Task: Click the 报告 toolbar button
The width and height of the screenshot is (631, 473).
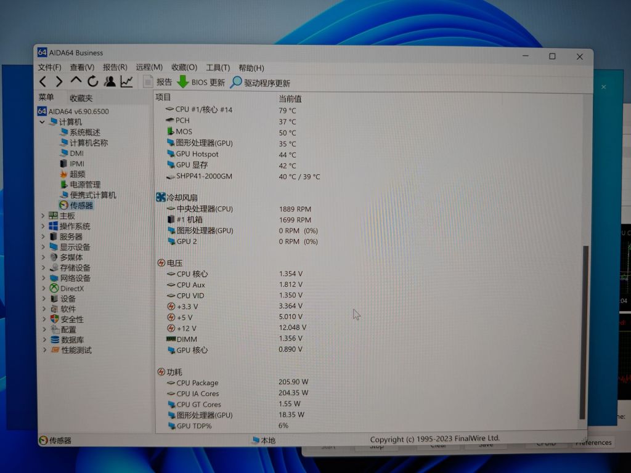Action: pos(158,82)
